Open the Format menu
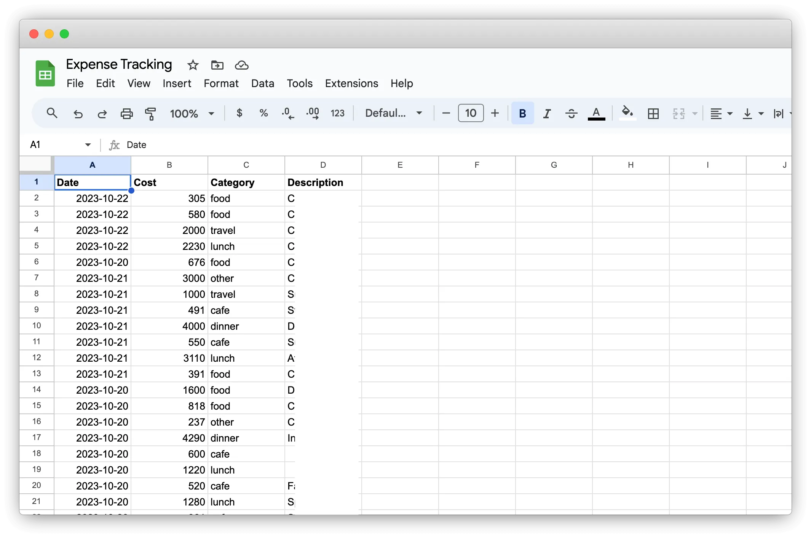Viewport: 811px width, 534px height. (x=221, y=83)
